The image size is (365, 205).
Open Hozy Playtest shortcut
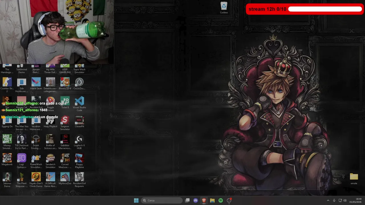pos(50,122)
